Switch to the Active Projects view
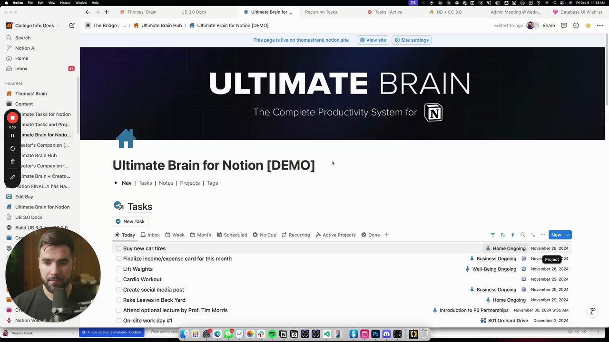This screenshot has width=609, height=342. [335, 235]
